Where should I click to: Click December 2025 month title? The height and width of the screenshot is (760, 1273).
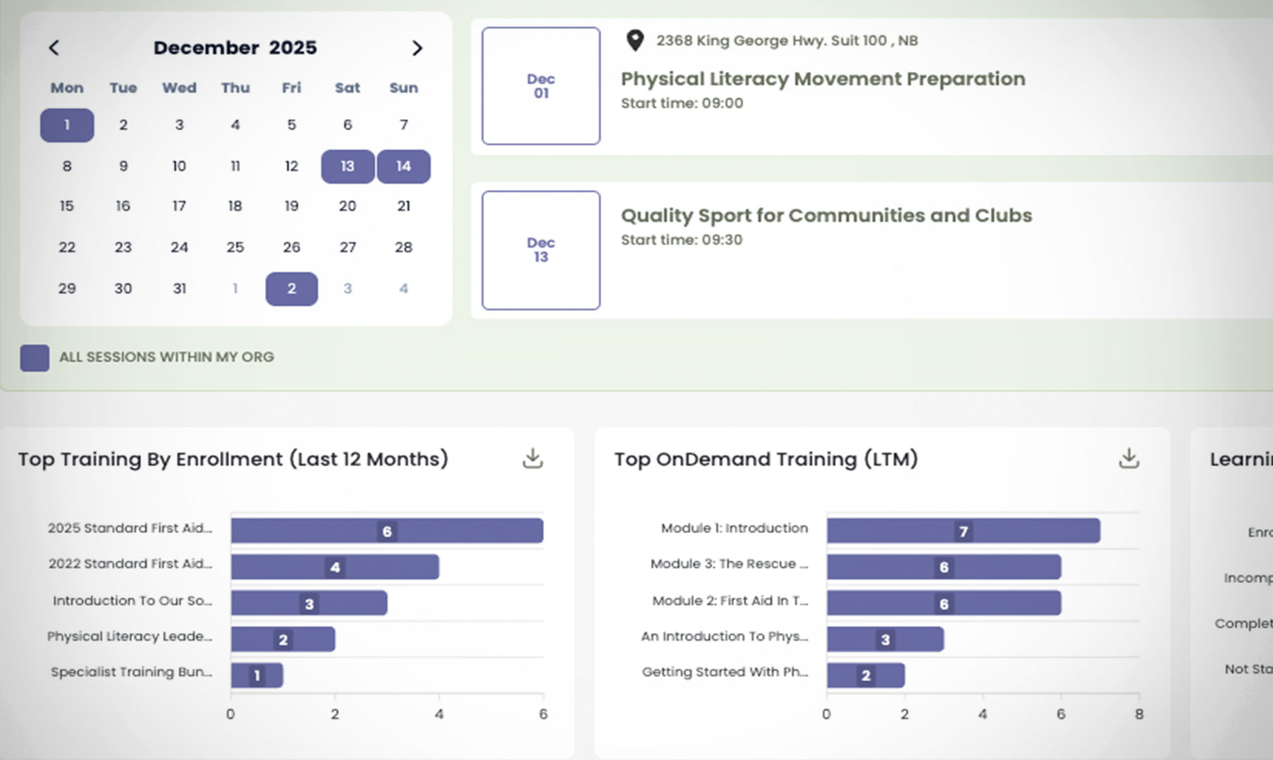tap(235, 48)
